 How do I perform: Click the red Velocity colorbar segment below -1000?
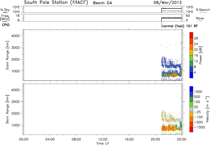[191, 130]
